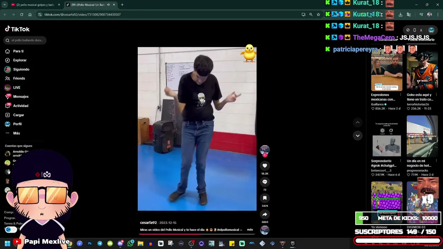Expand caption with the 'más' link
The height and width of the screenshot is (249, 443).
pyautogui.click(x=250, y=230)
